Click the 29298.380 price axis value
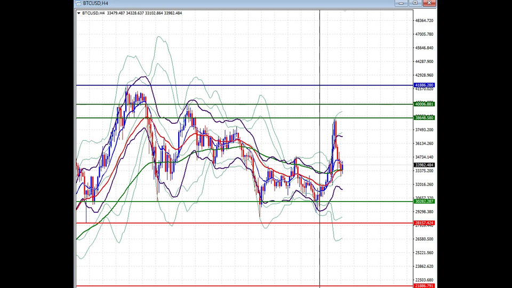The image size is (512, 288). tap(424, 212)
